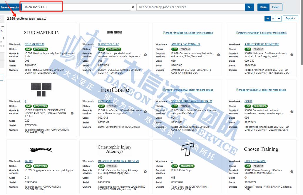Viewport: 303px width, 195px height.
Task: Open the CATASTROPHIC INJURY ATTORNEYS wordmark link
Action: click(118, 161)
